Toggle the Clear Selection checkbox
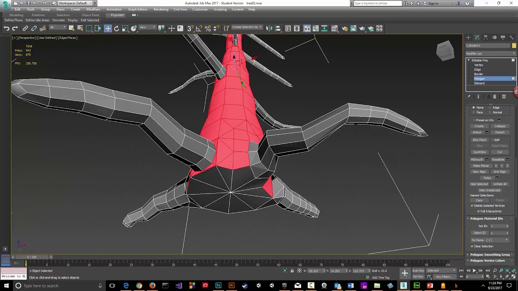 [472, 247]
